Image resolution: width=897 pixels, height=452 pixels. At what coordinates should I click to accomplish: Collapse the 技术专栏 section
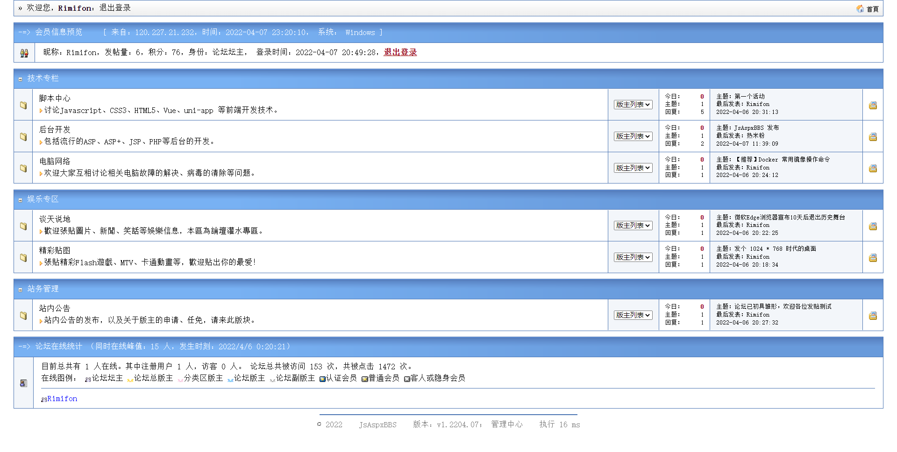click(x=20, y=79)
